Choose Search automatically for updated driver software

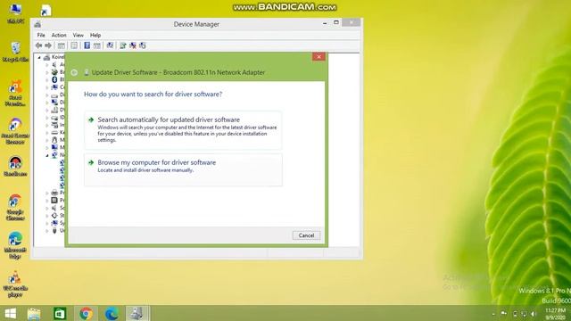click(x=183, y=130)
